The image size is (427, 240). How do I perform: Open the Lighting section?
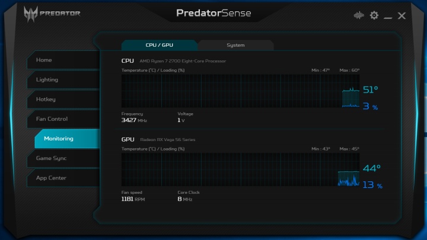[63, 79]
